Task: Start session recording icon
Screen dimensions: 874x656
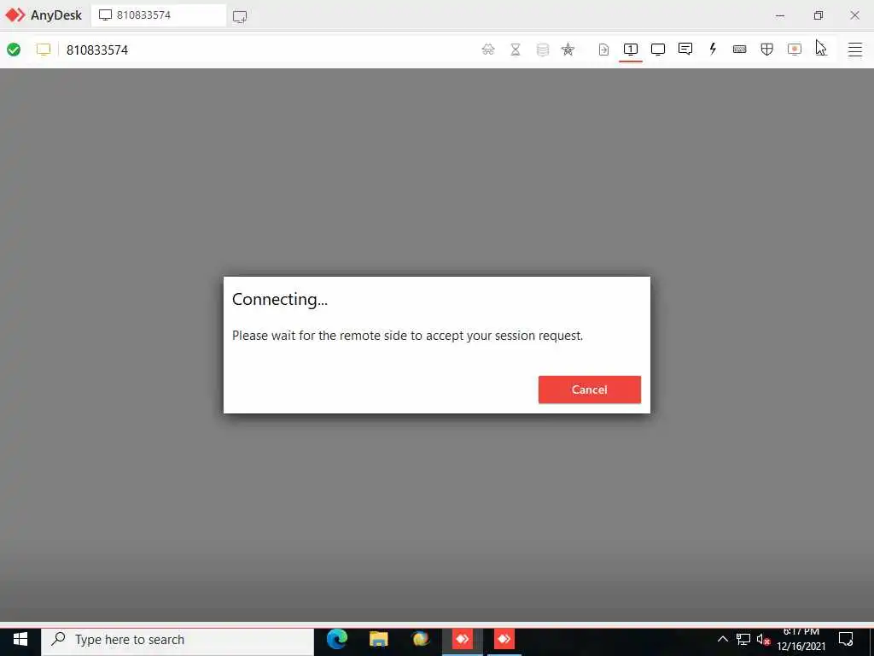Action: point(795,50)
